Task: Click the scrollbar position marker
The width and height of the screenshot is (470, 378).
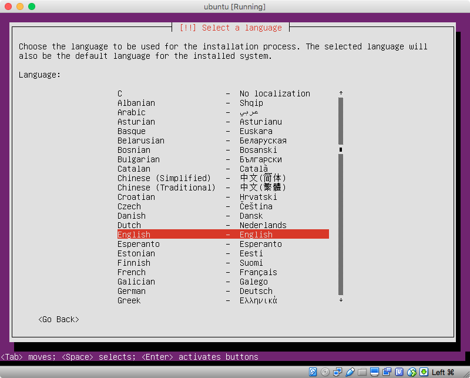Action: point(341,149)
